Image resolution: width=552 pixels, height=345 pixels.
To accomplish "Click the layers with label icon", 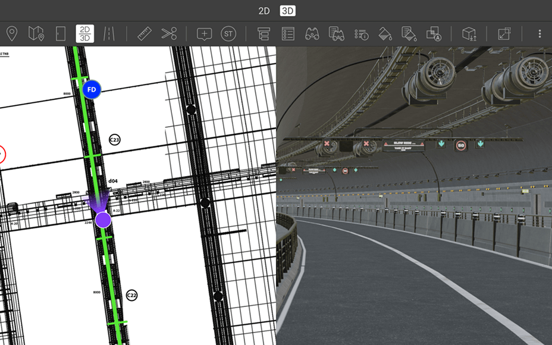I will (432, 33).
